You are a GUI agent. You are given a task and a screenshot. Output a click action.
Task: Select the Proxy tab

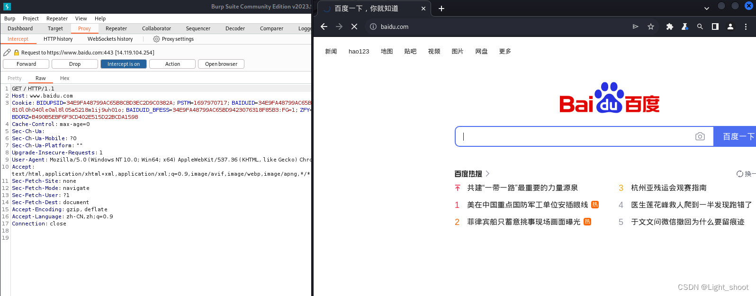click(84, 28)
